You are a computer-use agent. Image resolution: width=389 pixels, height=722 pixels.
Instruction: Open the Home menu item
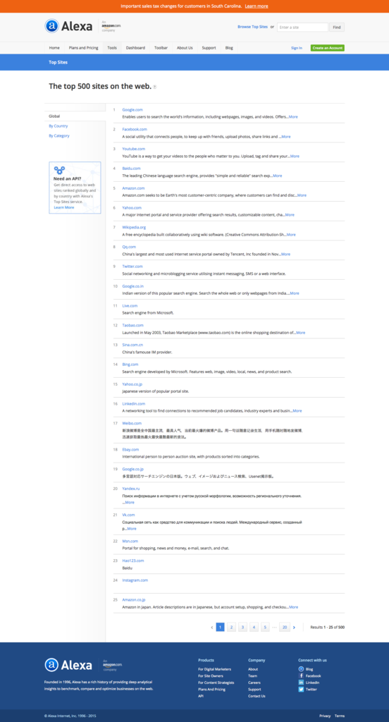click(x=54, y=48)
